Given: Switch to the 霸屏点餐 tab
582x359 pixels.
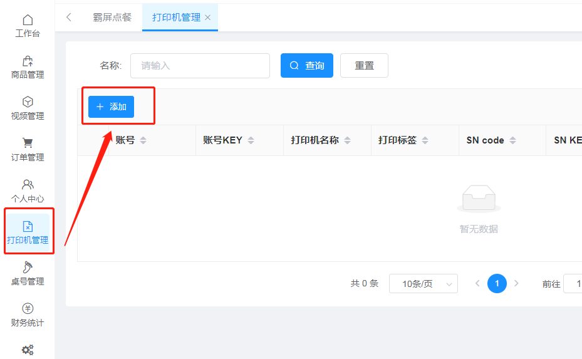Looking at the screenshot, I should [112, 18].
